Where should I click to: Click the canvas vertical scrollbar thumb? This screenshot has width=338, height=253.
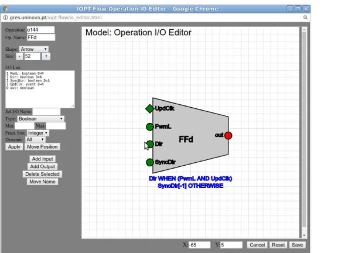pos(304,129)
